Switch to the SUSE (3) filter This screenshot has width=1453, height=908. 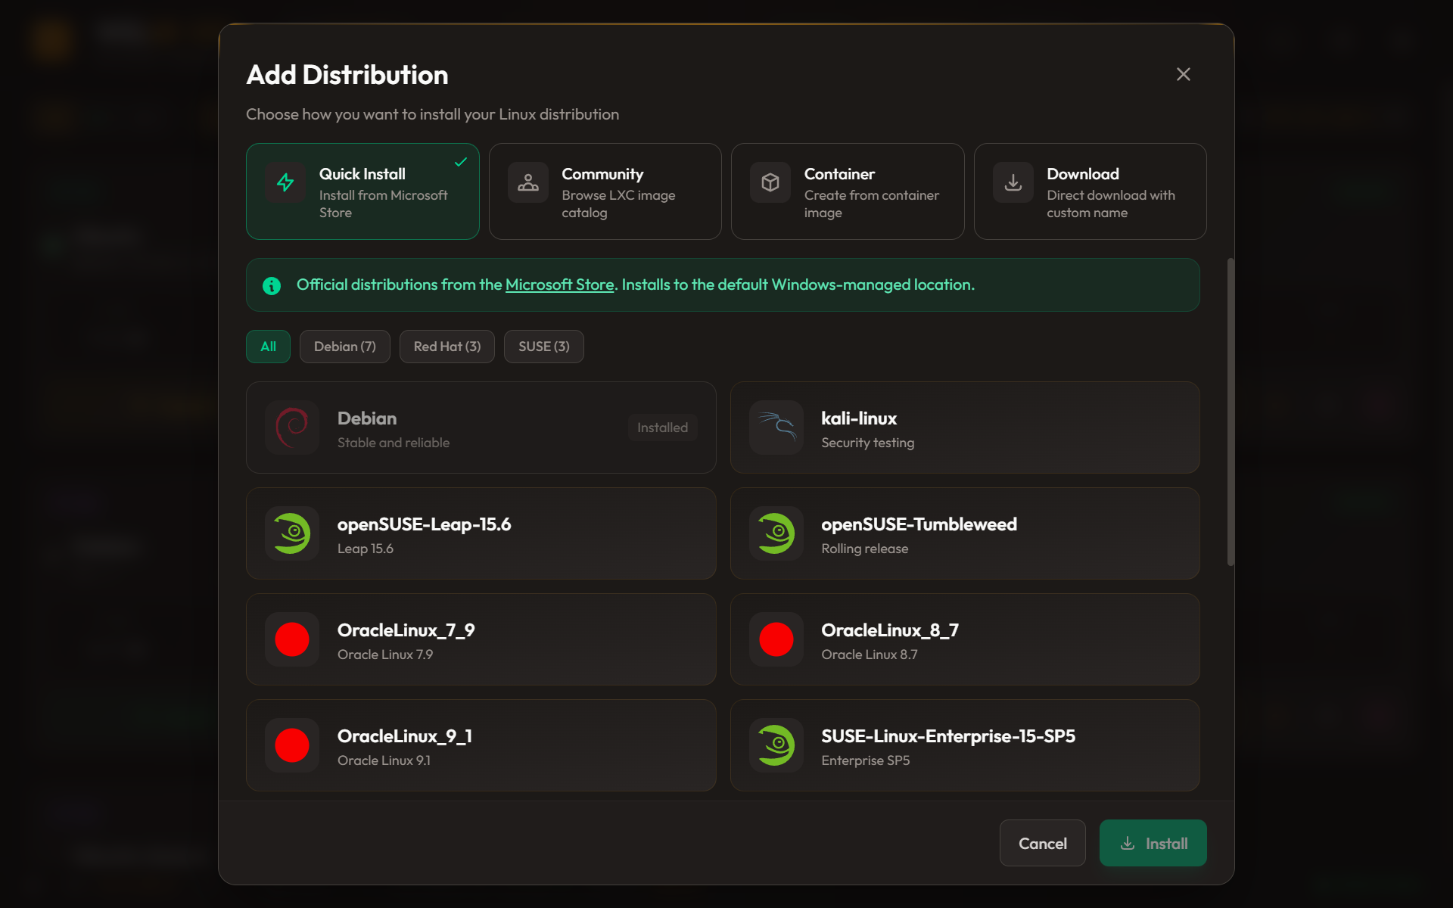tap(543, 346)
